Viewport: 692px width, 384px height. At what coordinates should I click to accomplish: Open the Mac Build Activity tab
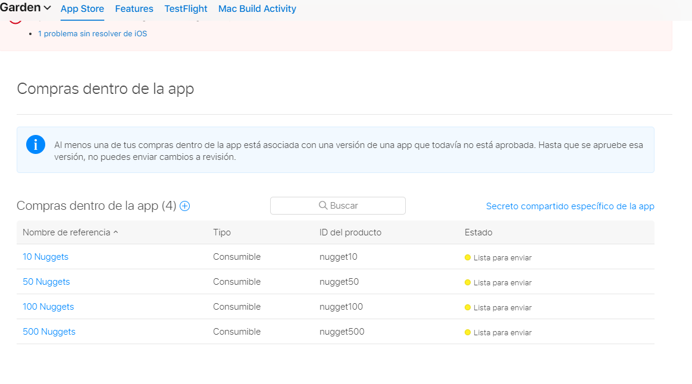257,9
